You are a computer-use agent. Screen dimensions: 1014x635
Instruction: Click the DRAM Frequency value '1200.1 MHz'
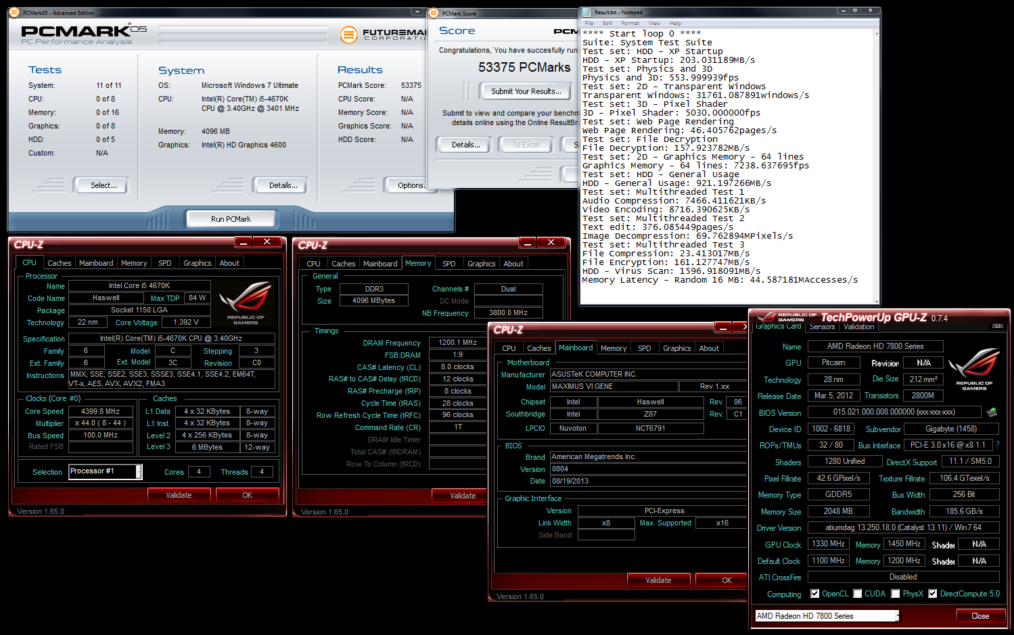[x=457, y=342]
